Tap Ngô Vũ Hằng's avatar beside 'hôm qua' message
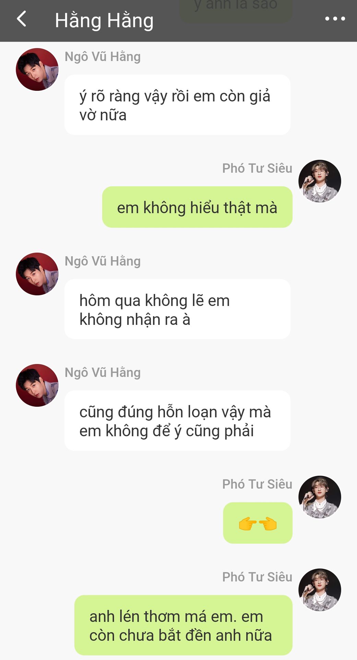357x660 pixels. (37, 274)
